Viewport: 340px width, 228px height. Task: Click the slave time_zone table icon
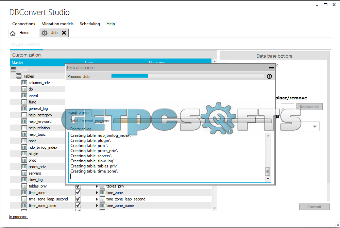pyautogui.click(x=102, y=192)
